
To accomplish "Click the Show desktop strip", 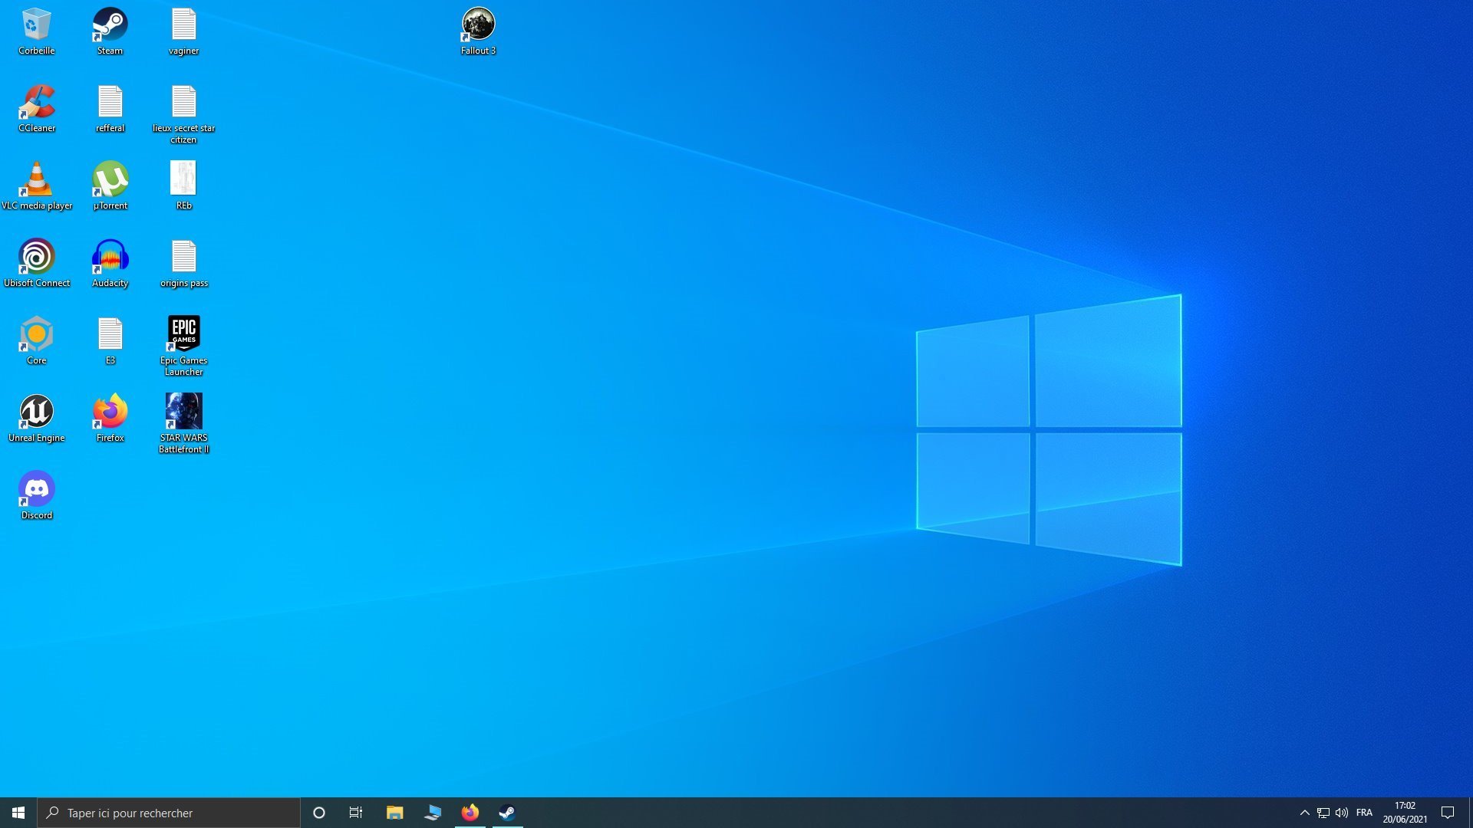I will pyautogui.click(x=1470, y=813).
